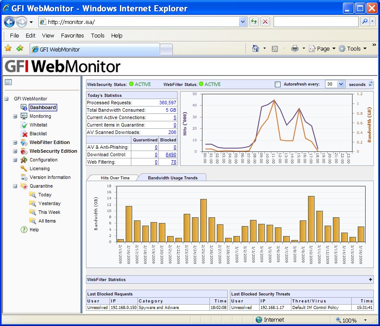380x326 pixels.
Task: Click the RSS feeds icon
Action: (x=275, y=49)
